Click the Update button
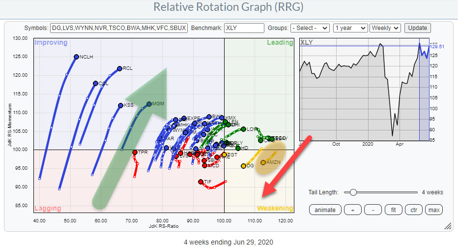Viewport: 458px width, 247px height. (417, 28)
